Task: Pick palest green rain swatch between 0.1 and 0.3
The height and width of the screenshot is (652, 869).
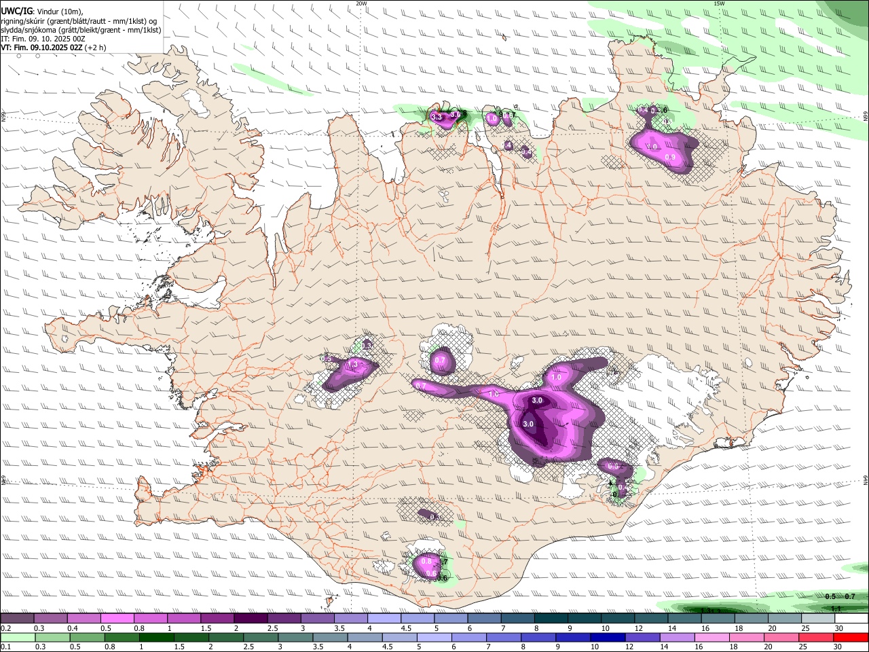Action: [18, 638]
